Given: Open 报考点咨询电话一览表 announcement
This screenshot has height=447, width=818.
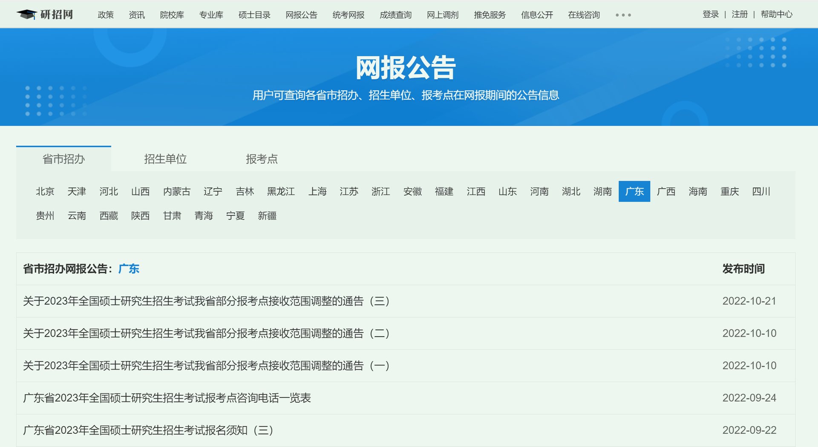Looking at the screenshot, I should coord(167,398).
